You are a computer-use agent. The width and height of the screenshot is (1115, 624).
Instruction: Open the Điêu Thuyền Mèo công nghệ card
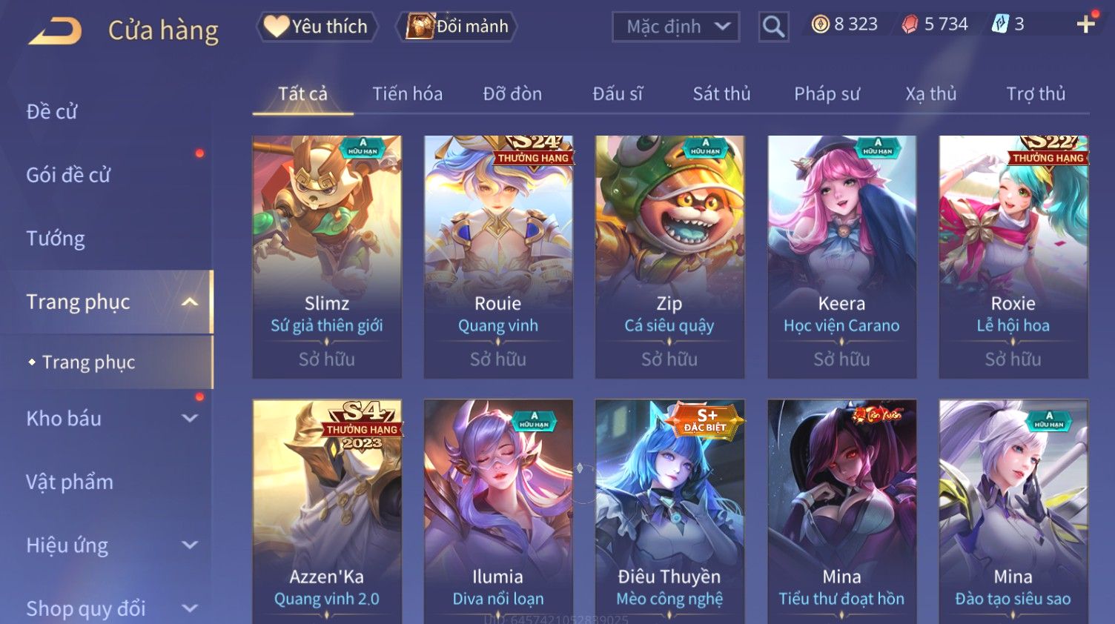(669, 511)
